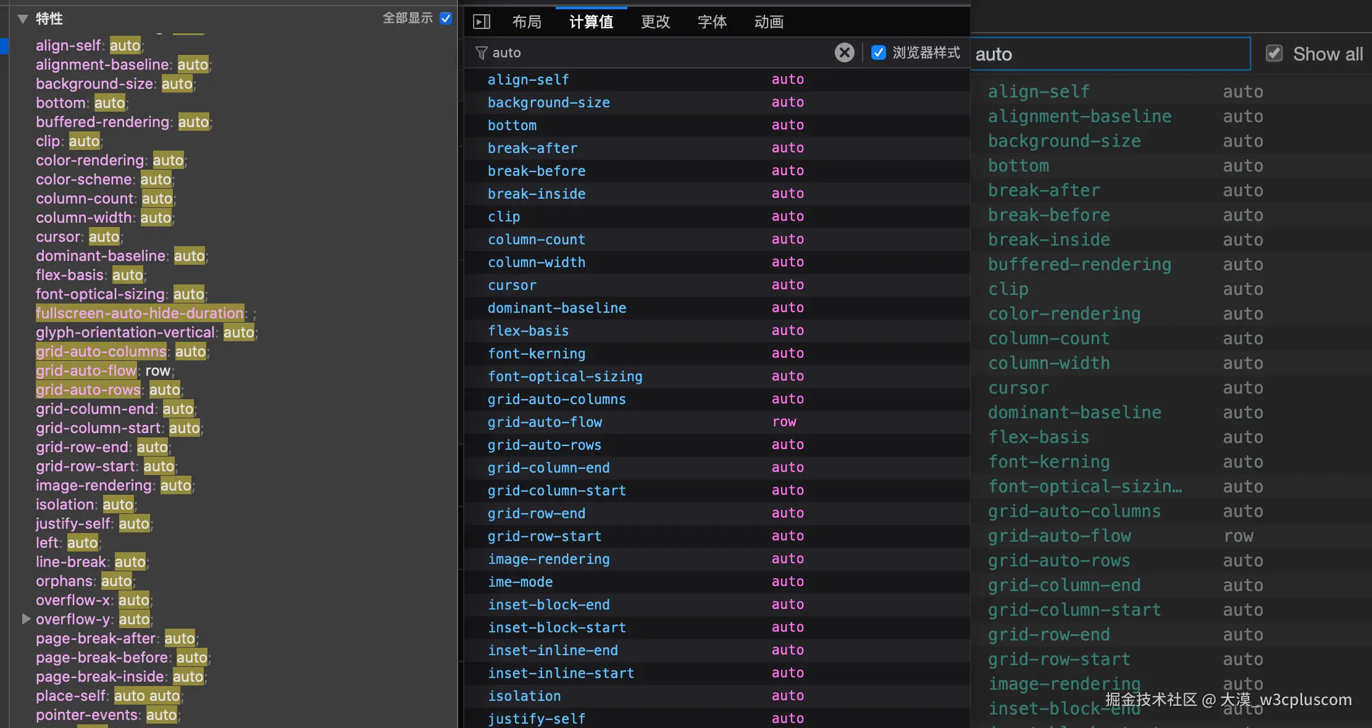Select the 动画 tab
The height and width of the screenshot is (728, 1372).
769,22
